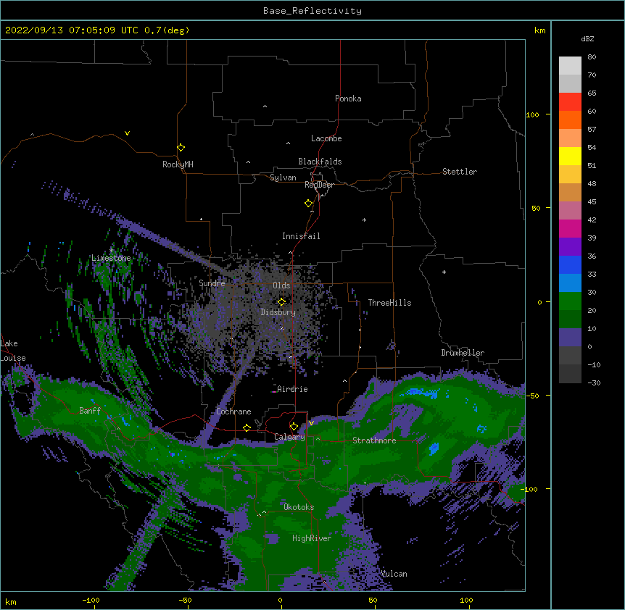The width and height of the screenshot is (625, 610).
Task: Click the dBZ legend heading
Action: click(x=587, y=39)
